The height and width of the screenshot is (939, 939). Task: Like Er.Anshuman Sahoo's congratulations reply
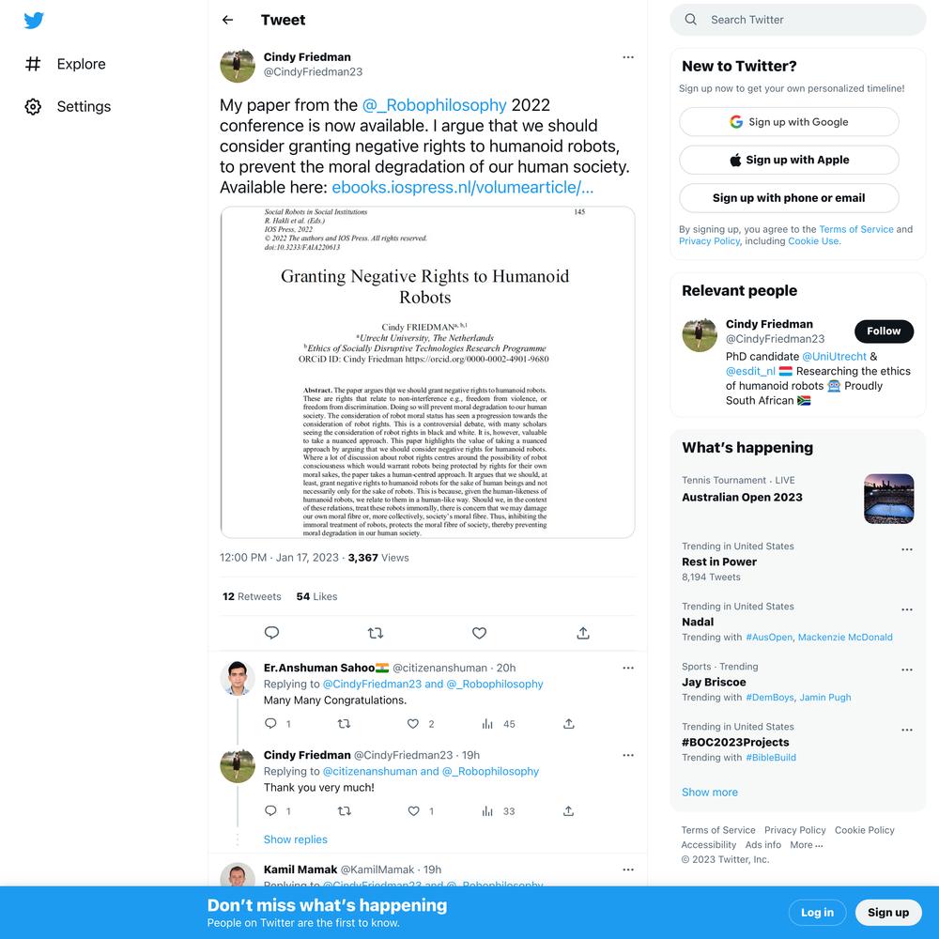(x=413, y=723)
